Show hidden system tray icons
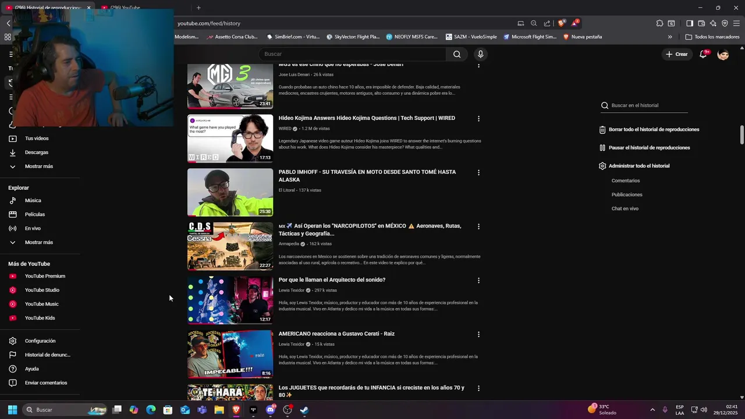745x419 pixels. point(652,410)
